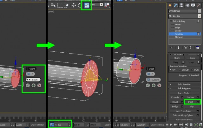Open Configure Modifier Sets icon

(x=197, y=48)
